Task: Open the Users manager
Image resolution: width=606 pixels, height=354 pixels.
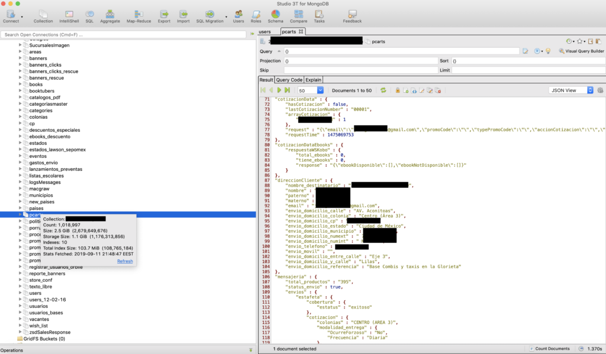Action: [238, 17]
